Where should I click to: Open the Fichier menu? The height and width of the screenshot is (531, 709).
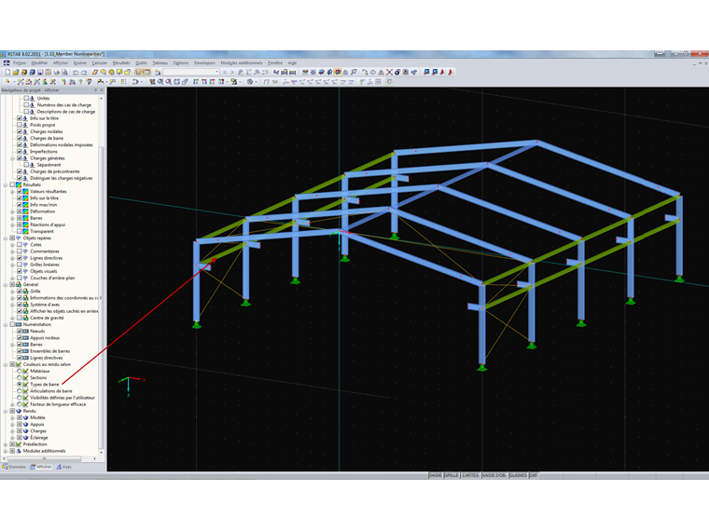[x=20, y=62]
